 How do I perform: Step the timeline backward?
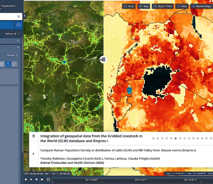(x=36, y=179)
